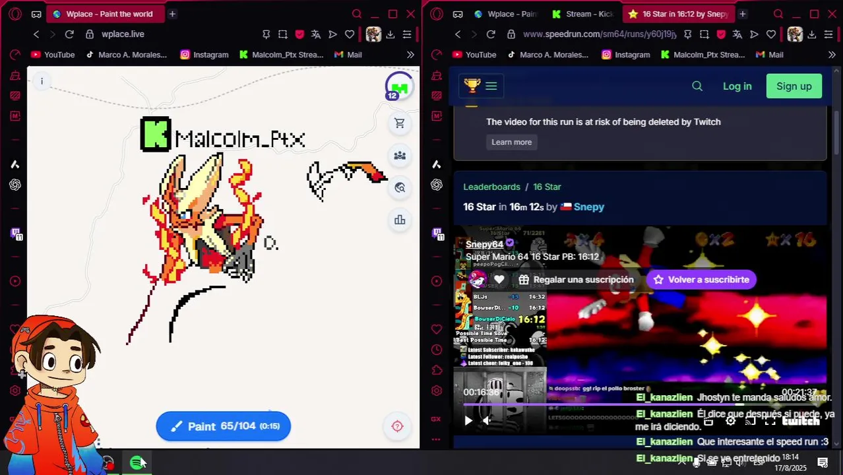Switch to Wplace tab in right window
The image size is (843, 475).
pyautogui.click(x=506, y=14)
